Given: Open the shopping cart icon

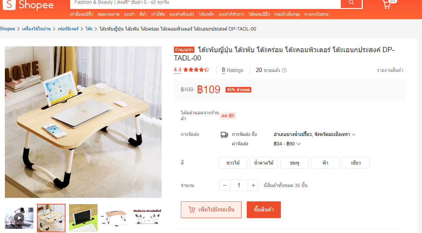Looking at the screenshot, I should coord(386,5).
